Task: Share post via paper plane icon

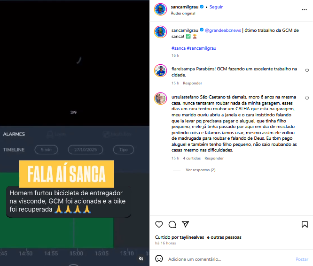Action: point(185,224)
